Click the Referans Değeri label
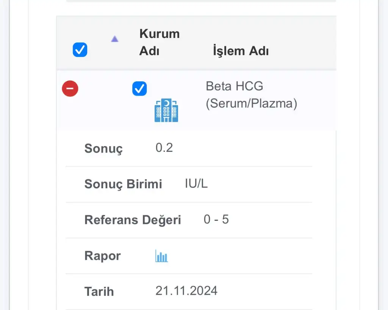 133,220
